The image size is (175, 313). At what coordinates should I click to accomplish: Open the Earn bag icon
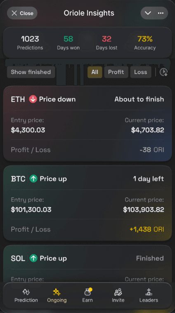(87, 292)
